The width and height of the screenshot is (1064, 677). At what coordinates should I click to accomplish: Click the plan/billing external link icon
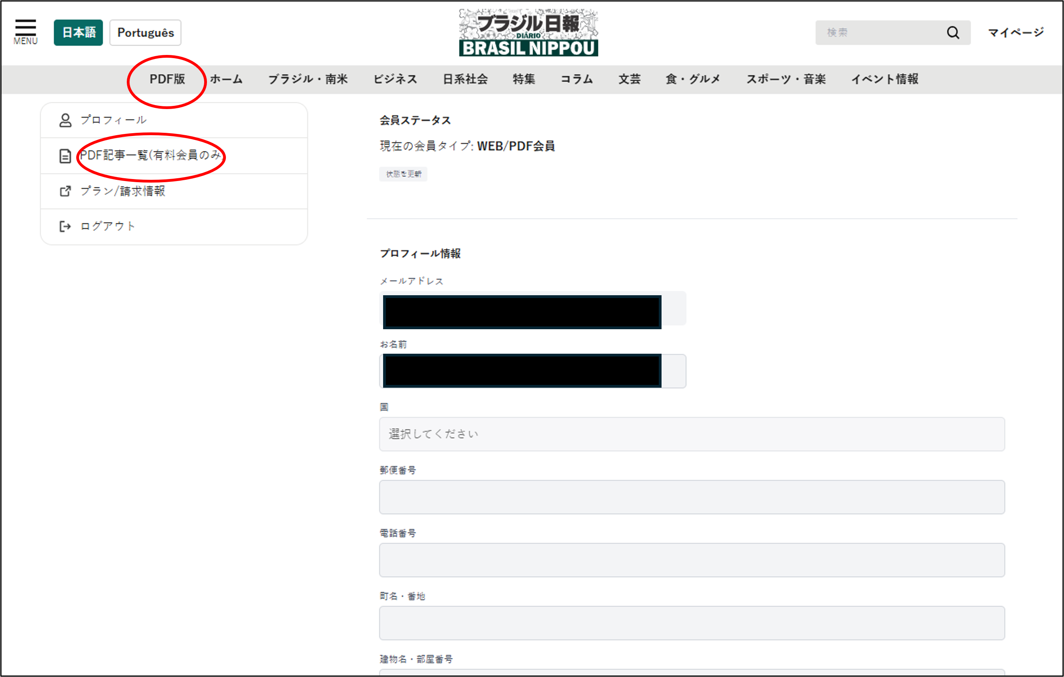click(x=66, y=191)
